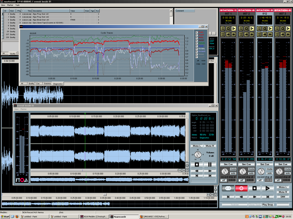Click SET LOC on Station 2
The height and width of the screenshot is (219, 293).
point(241,29)
